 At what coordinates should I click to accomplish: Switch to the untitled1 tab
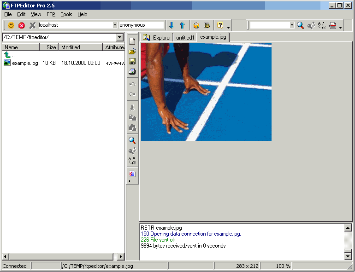pyautogui.click(x=185, y=38)
